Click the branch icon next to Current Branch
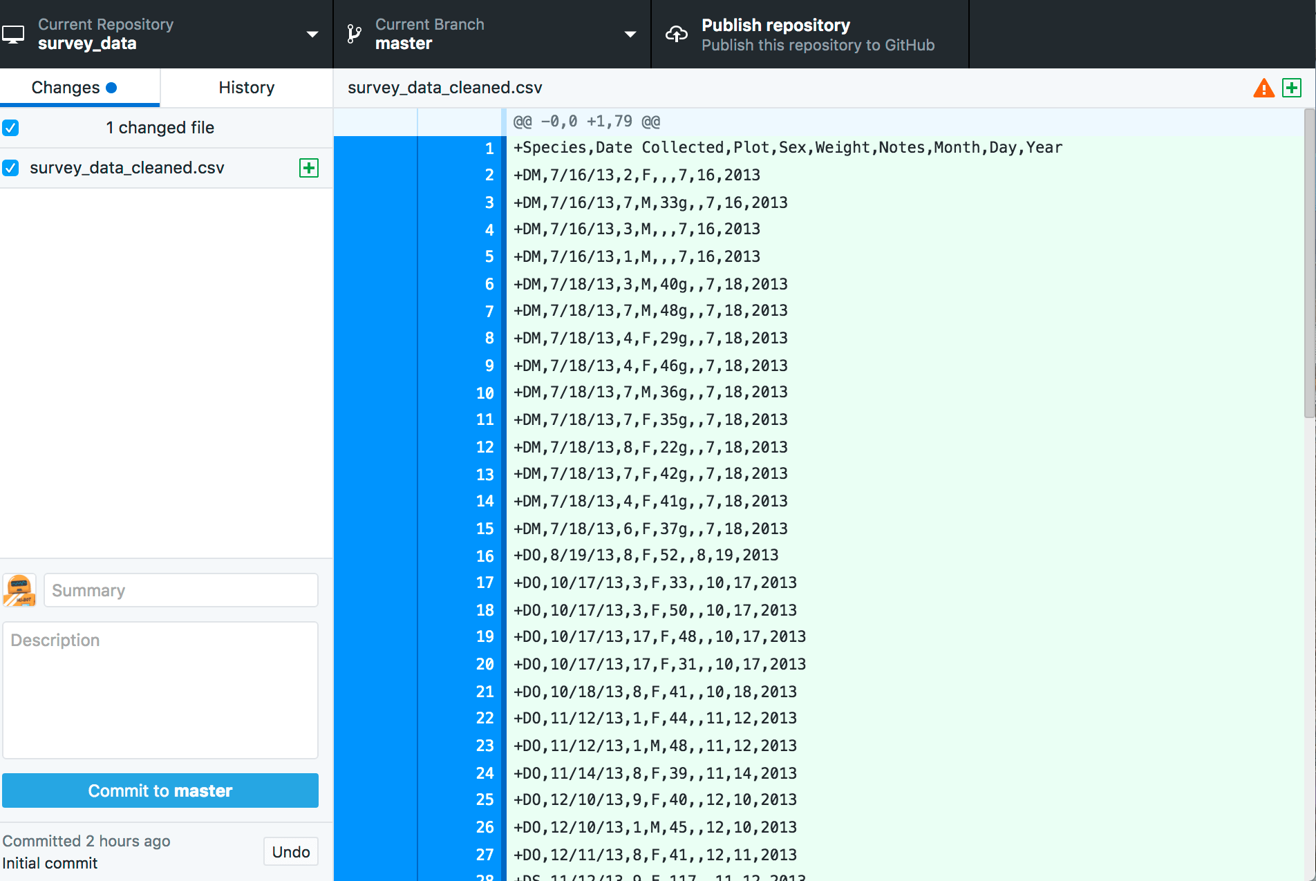Screen dimensions: 1316x881 tap(355, 33)
